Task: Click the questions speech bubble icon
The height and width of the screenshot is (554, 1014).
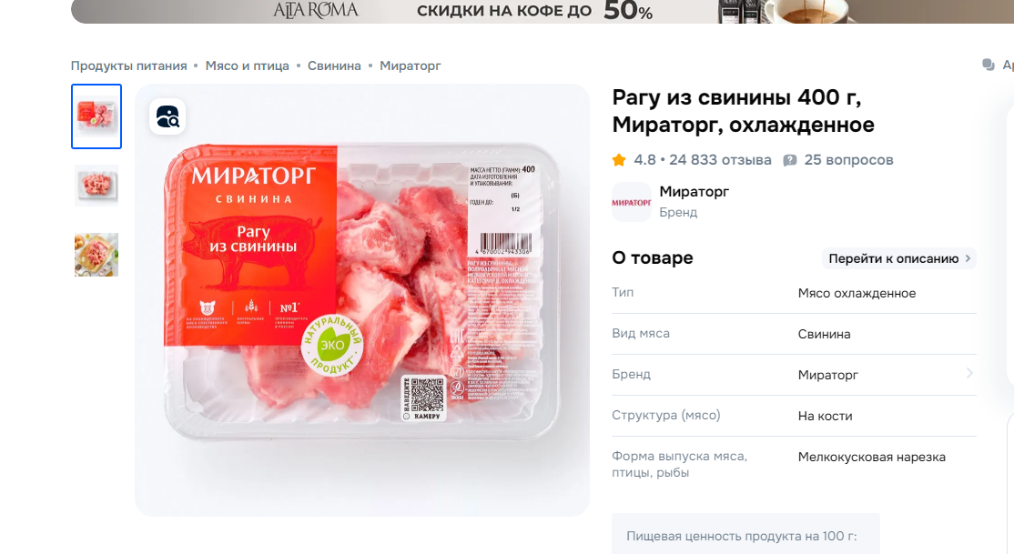Action: 789,160
